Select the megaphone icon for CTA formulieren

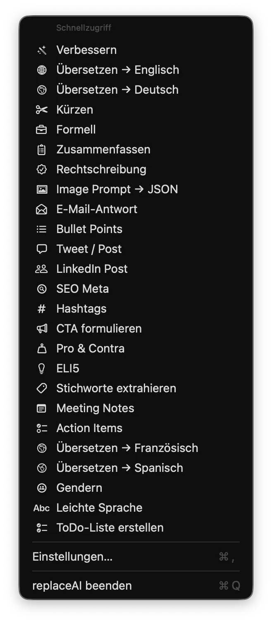pyautogui.click(x=41, y=328)
